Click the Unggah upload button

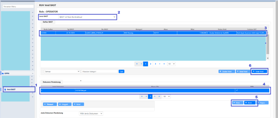(x=64, y=104)
